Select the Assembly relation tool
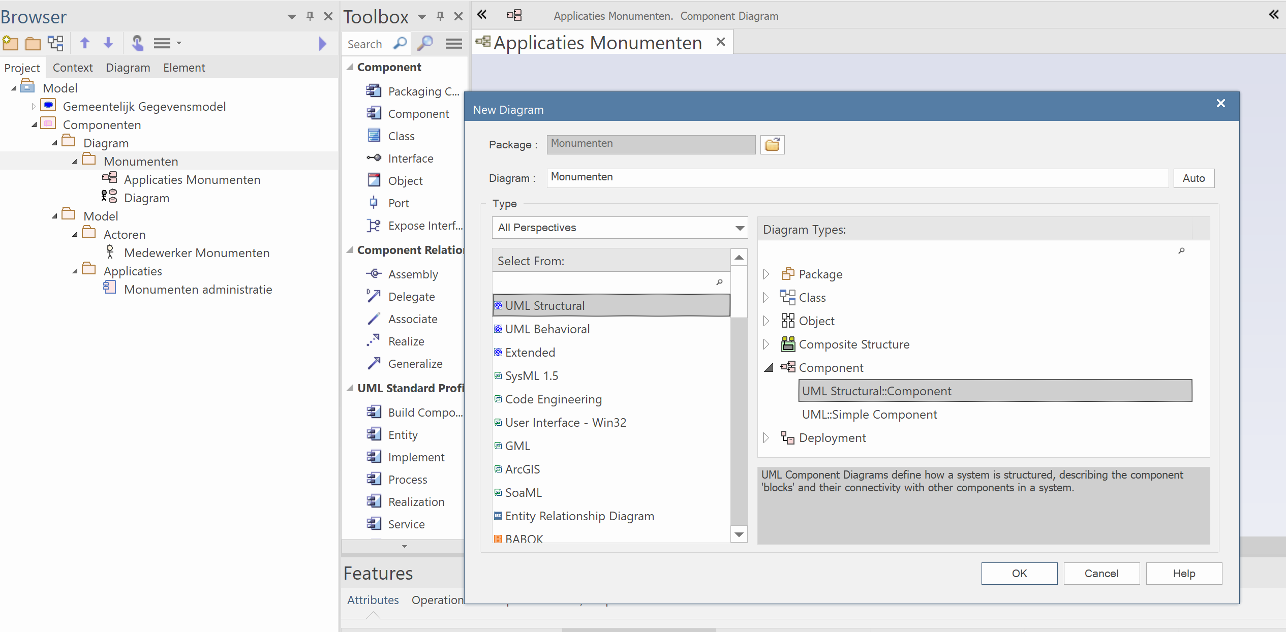Screen dimensions: 1286x632 (413, 273)
